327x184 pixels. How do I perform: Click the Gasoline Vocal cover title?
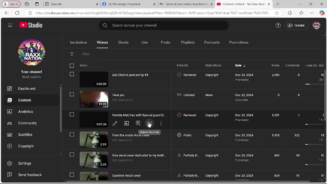tap(126, 176)
